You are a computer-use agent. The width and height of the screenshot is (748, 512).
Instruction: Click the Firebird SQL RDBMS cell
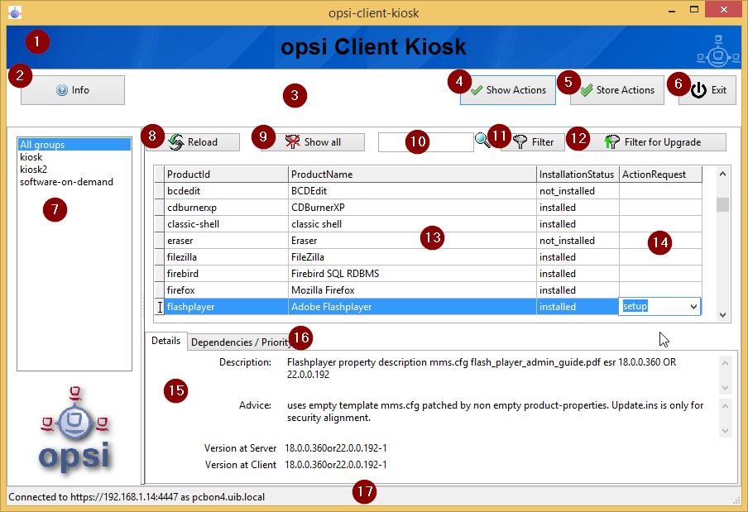point(412,274)
